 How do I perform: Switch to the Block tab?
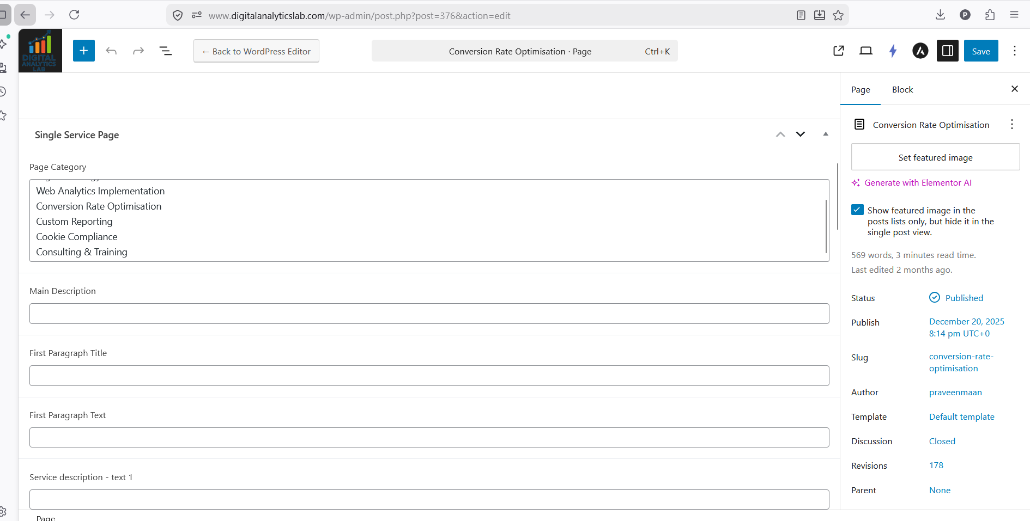902,89
